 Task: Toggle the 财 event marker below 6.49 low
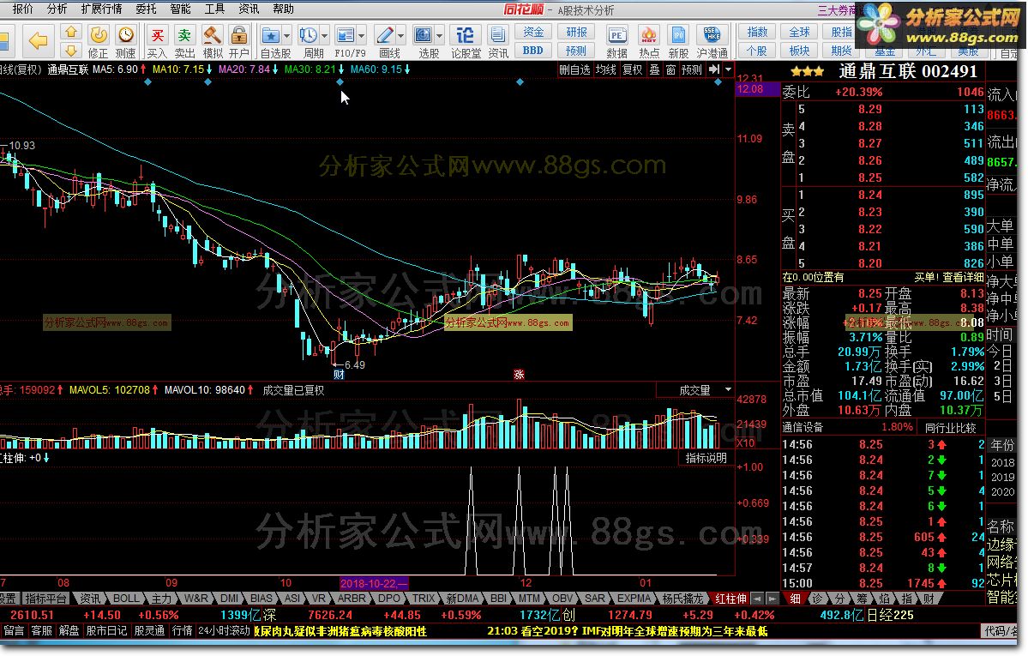tap(339, 375)
